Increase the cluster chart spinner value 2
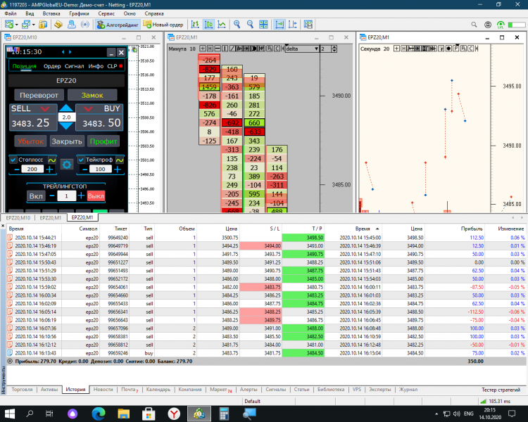The width and height of the screenshot is (528, 422). (x=334, y=47)
